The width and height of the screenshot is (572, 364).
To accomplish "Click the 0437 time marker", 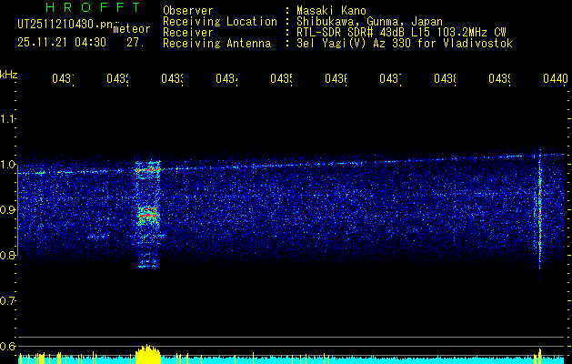I will [x=390, y=78].
